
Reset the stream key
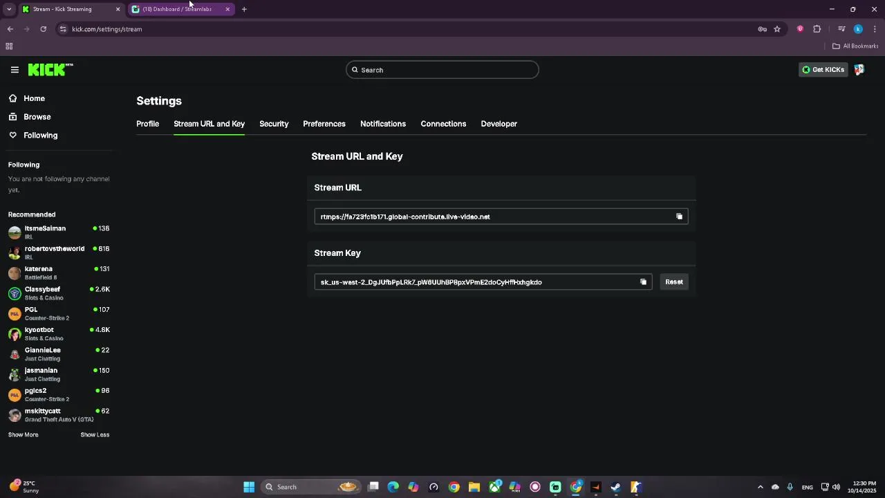click(x=674, y=282)
